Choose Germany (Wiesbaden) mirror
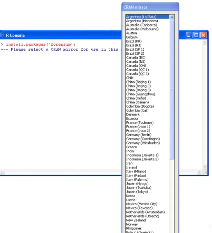Image resolution: width=212 pixels, height=233 pixels. pyautogui.click(x=148, y=143)
